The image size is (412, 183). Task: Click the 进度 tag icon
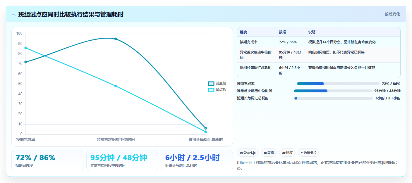tap(284, 153)
